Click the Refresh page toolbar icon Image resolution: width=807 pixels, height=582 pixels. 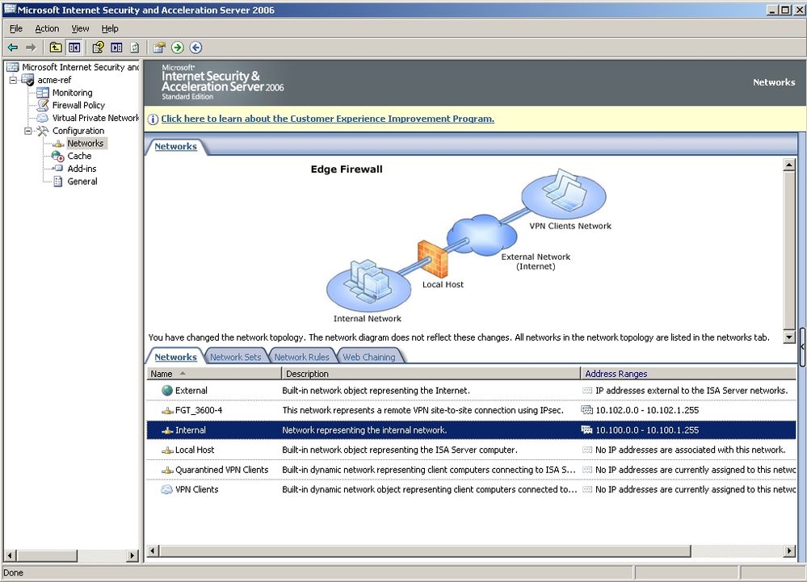click(x=134, y=48)
